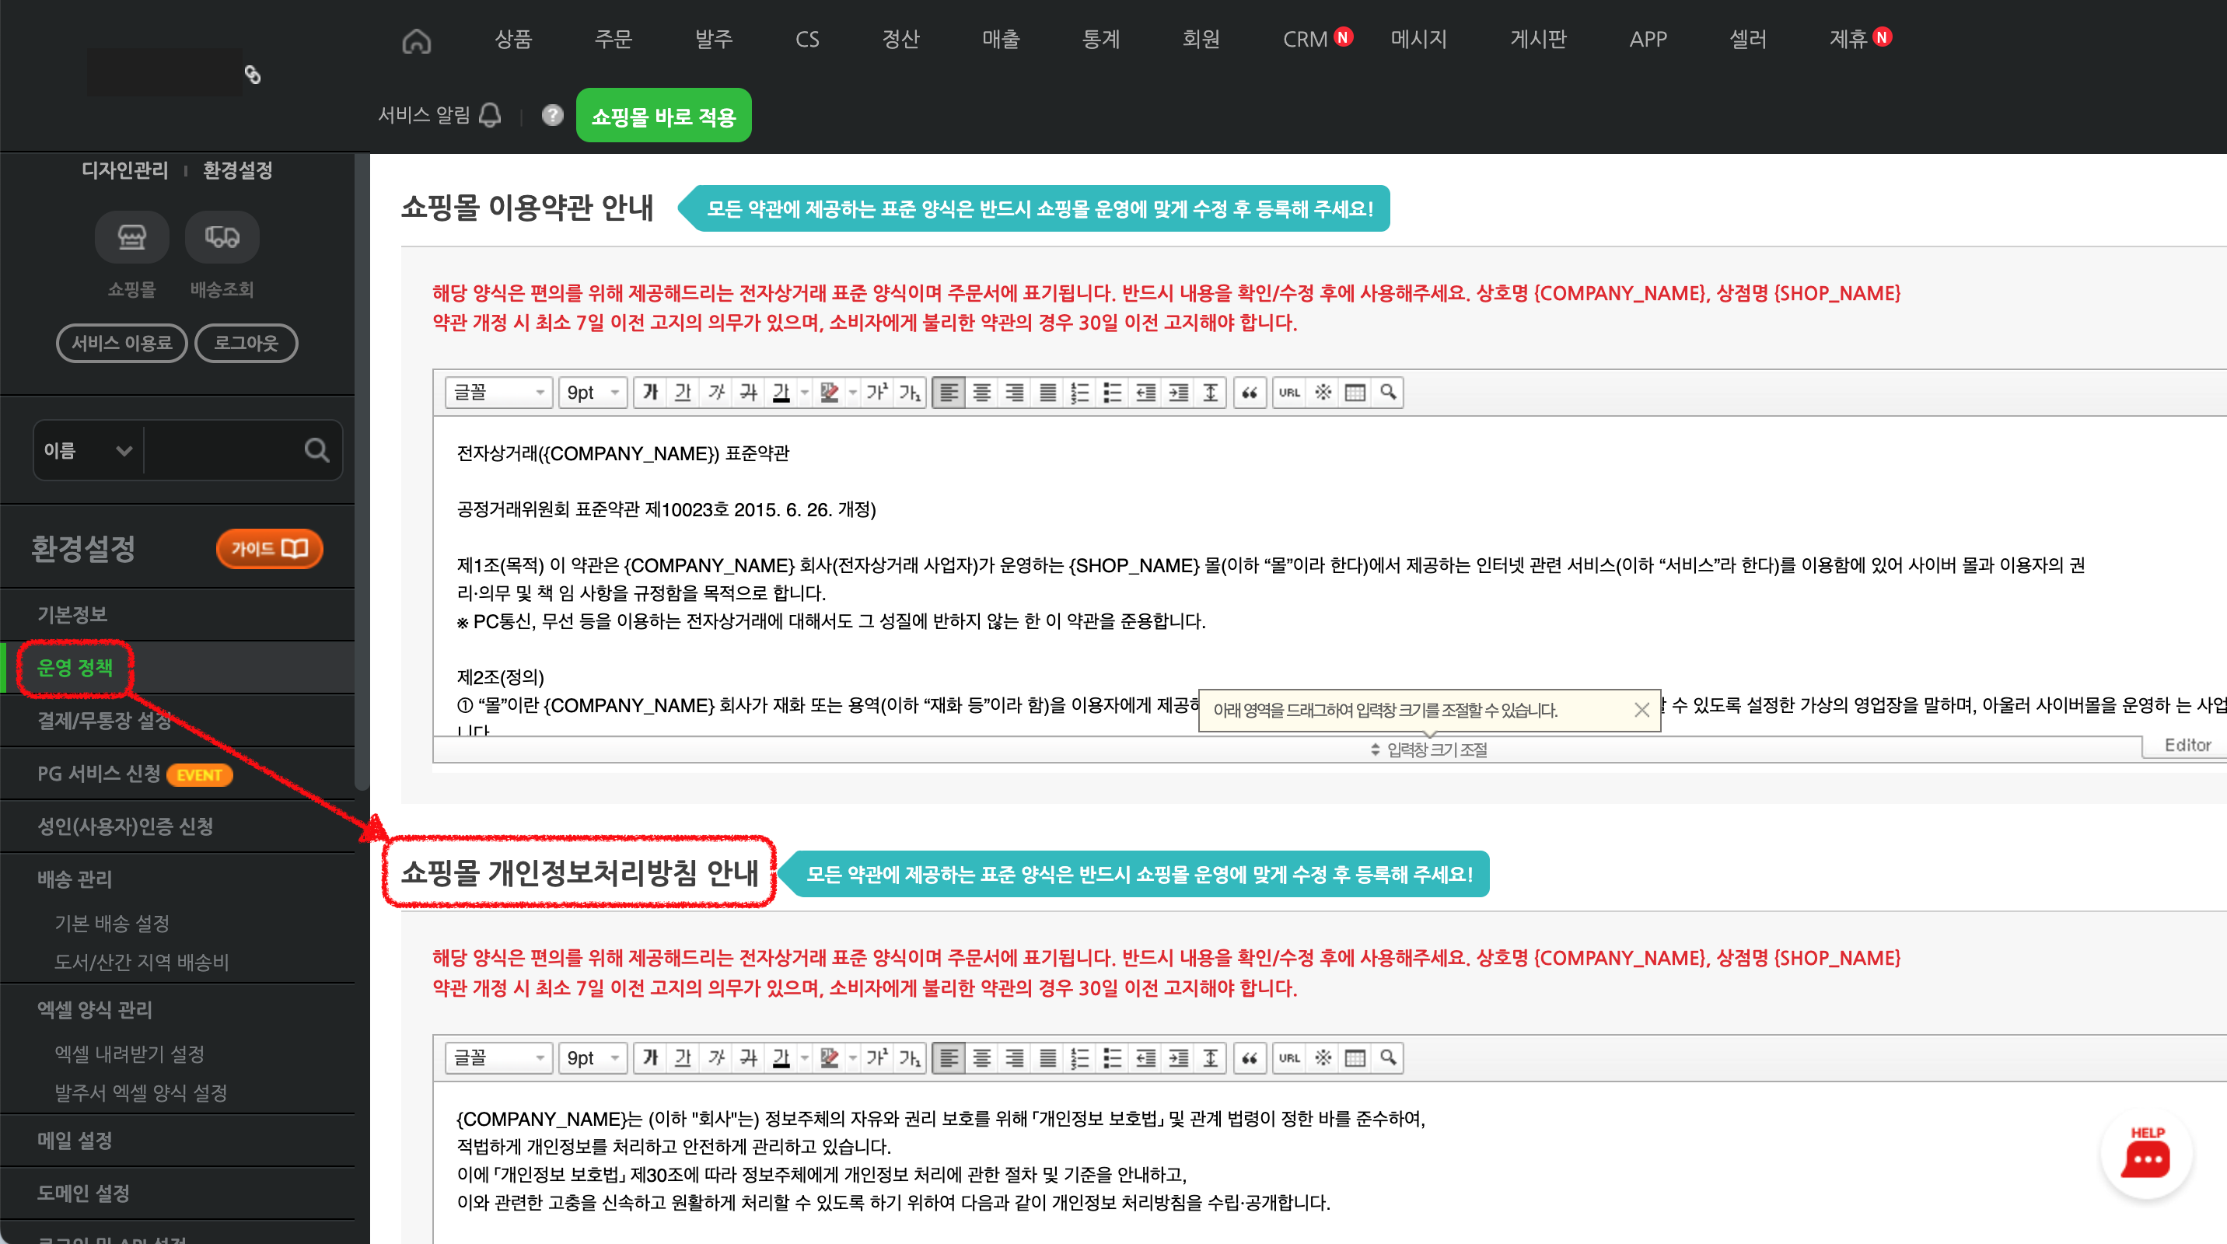Open 글꼴 font dropdown in terms editor

[x=499, y=393]
